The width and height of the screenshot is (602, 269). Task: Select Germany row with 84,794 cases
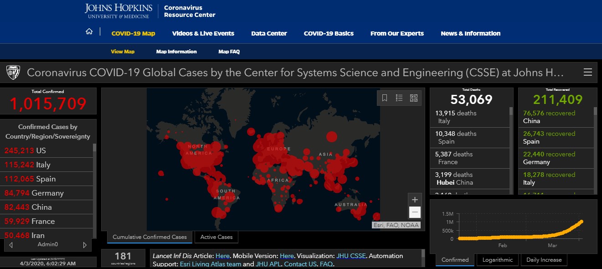(x=47, y=193)
